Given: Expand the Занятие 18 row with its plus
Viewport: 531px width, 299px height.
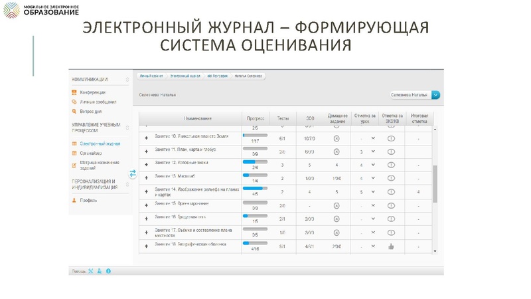Looking at the screenshot, I should pyautogui.click(x=146, y=246).
